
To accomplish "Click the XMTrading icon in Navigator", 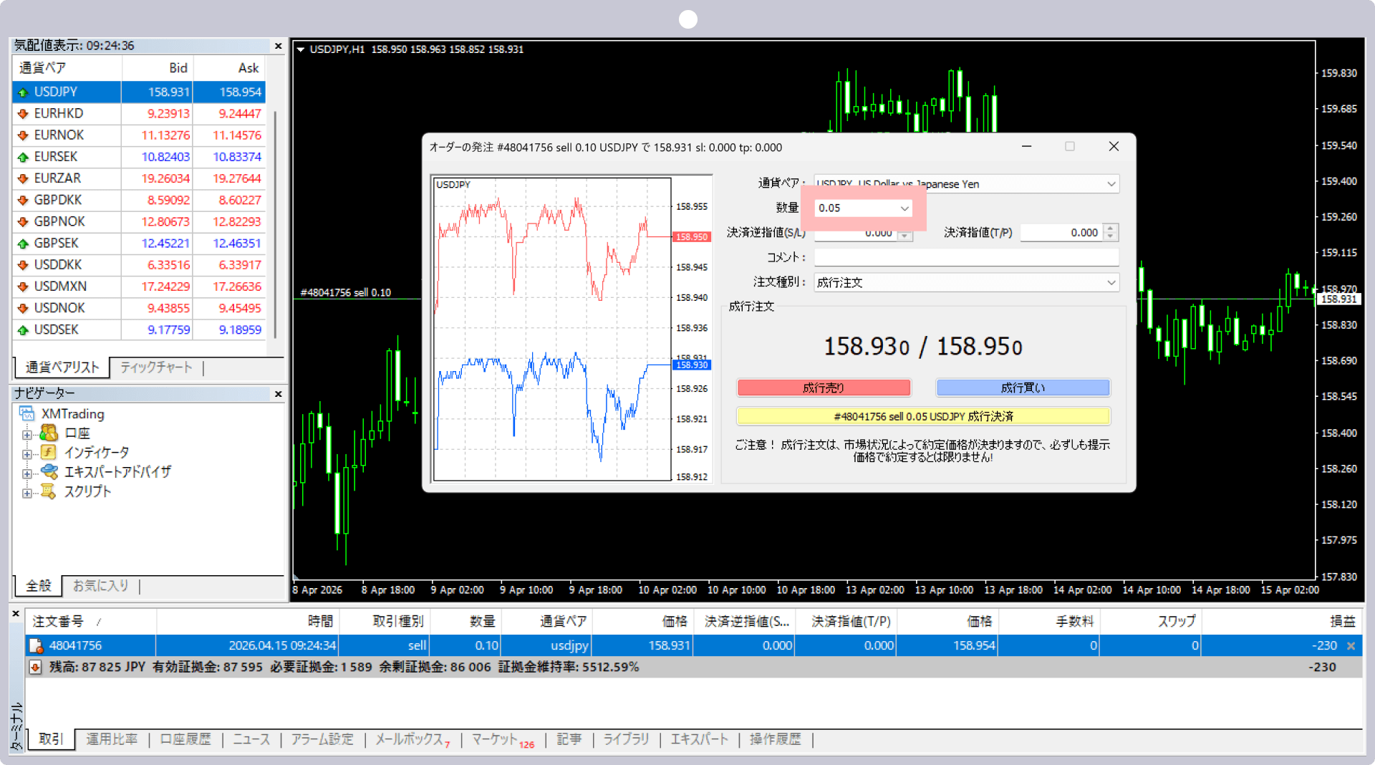I will pos(27,414).
